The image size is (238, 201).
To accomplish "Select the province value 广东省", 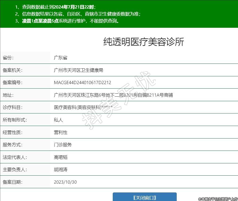I will 60,58.
